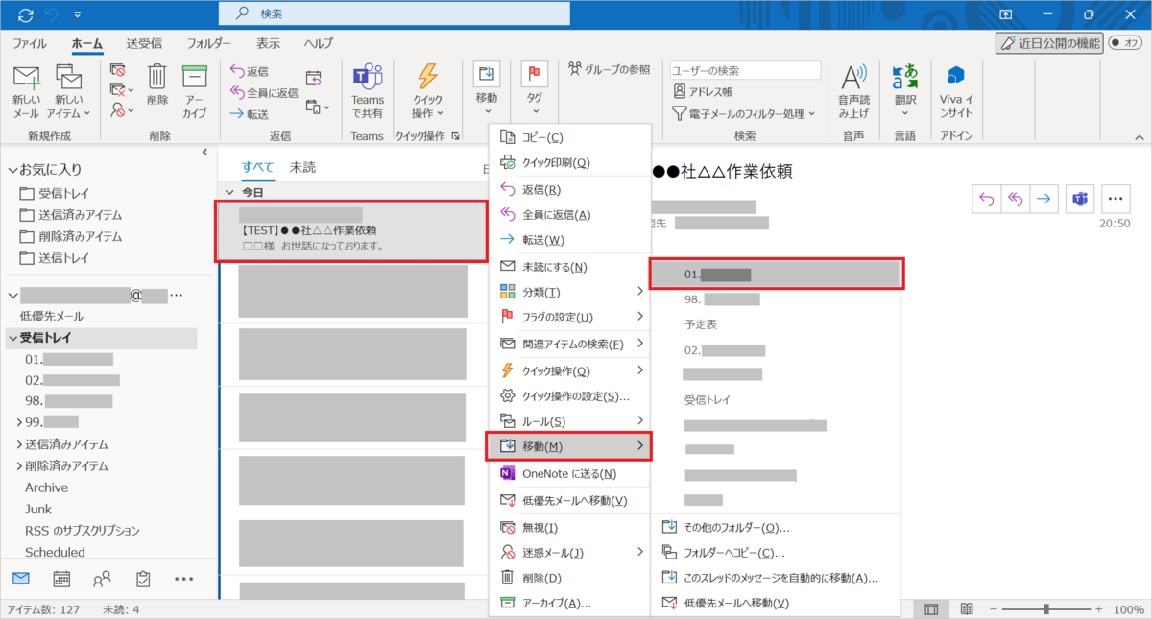Switch to the View (表示) tab
The image size is (1152, 619).
pyautogui.click(x=268, y=43)
